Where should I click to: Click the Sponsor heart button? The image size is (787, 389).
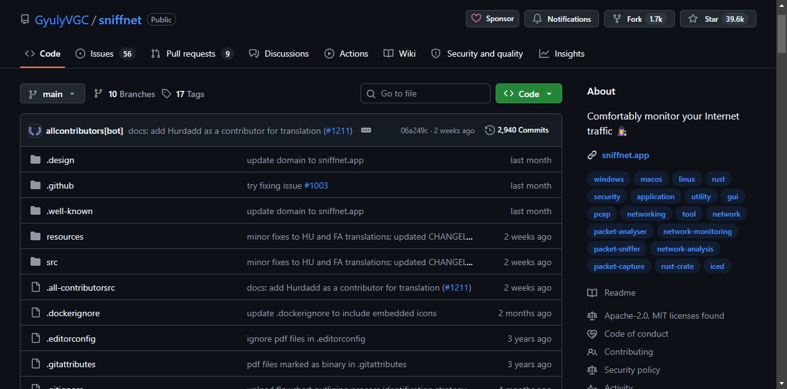(492, 19)
